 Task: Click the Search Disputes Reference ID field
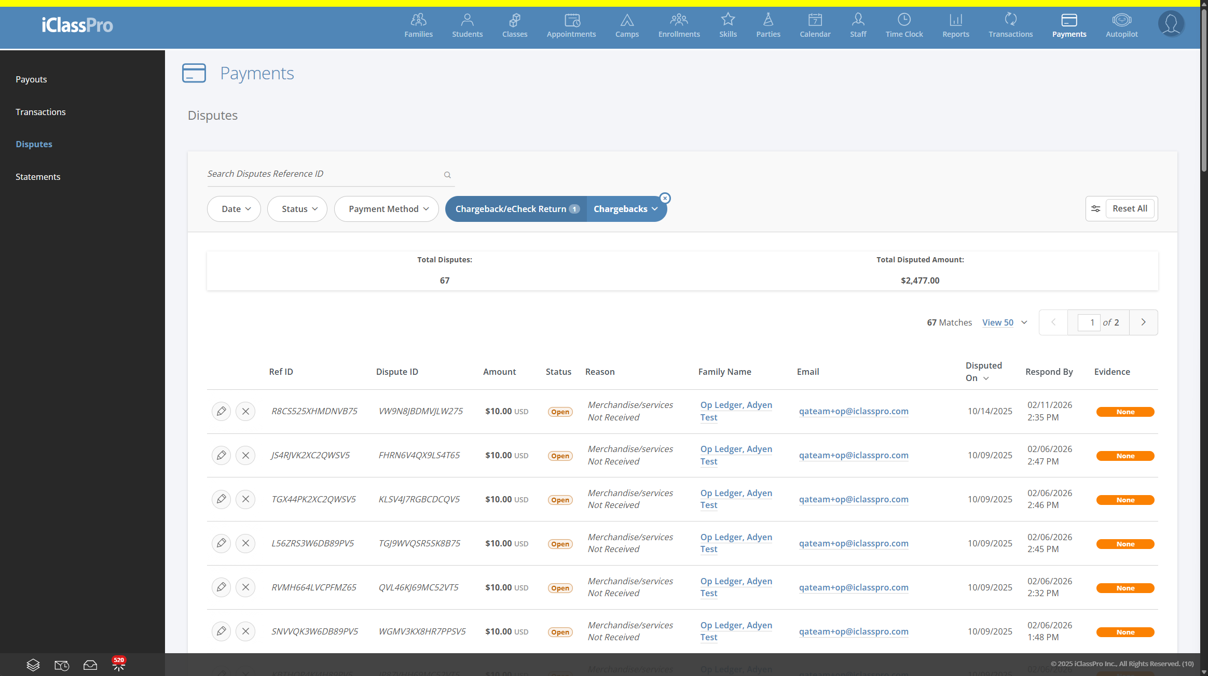point(311,174)
